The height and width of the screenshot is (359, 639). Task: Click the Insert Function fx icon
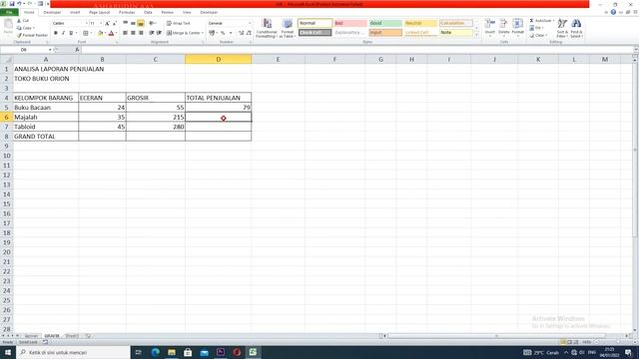(77, 50)
